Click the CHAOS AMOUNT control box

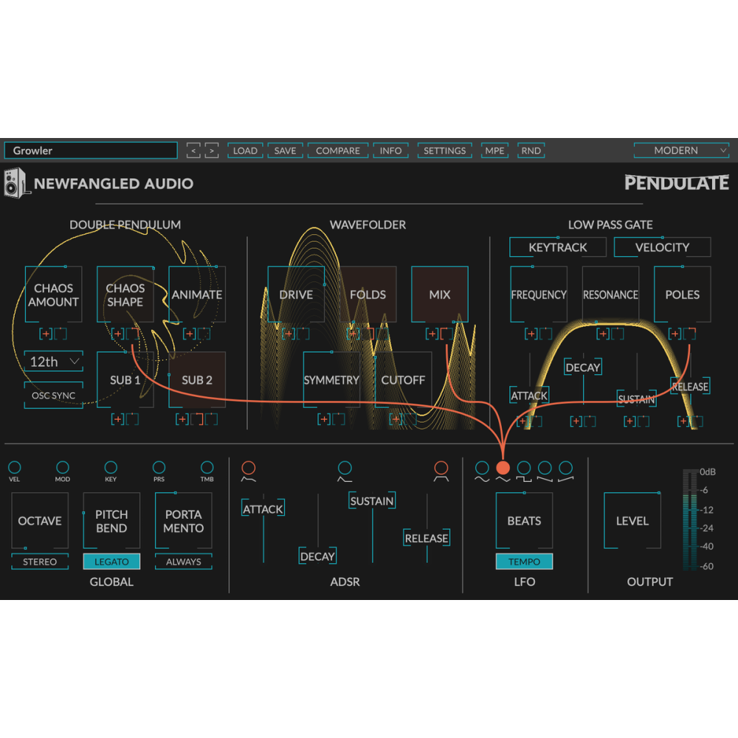click(54, 294)
